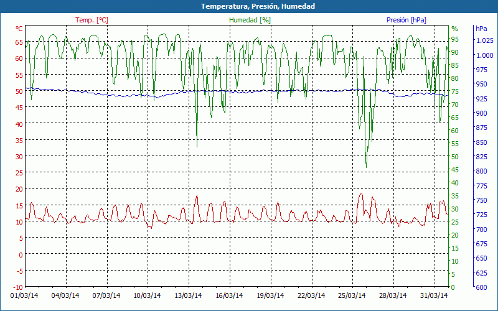Click the blue pressure axis value 1.000
This screenshot has height=311, width=498.
[485, 55]
